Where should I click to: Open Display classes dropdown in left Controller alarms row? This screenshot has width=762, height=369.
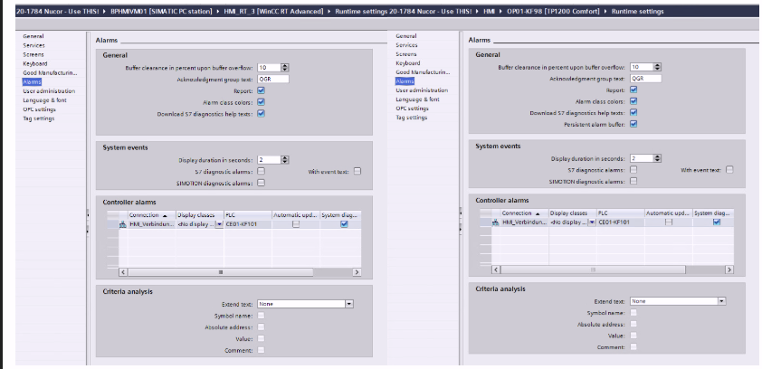pyautogui.click(x=217, y=223)
